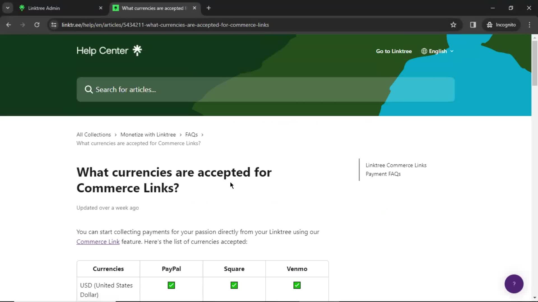538x302 pixels.
Task: Click the address bar URL
Action: [x=165, y=25]
